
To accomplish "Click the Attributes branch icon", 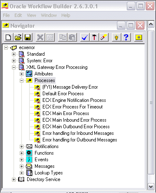I will tap(29, 74).
